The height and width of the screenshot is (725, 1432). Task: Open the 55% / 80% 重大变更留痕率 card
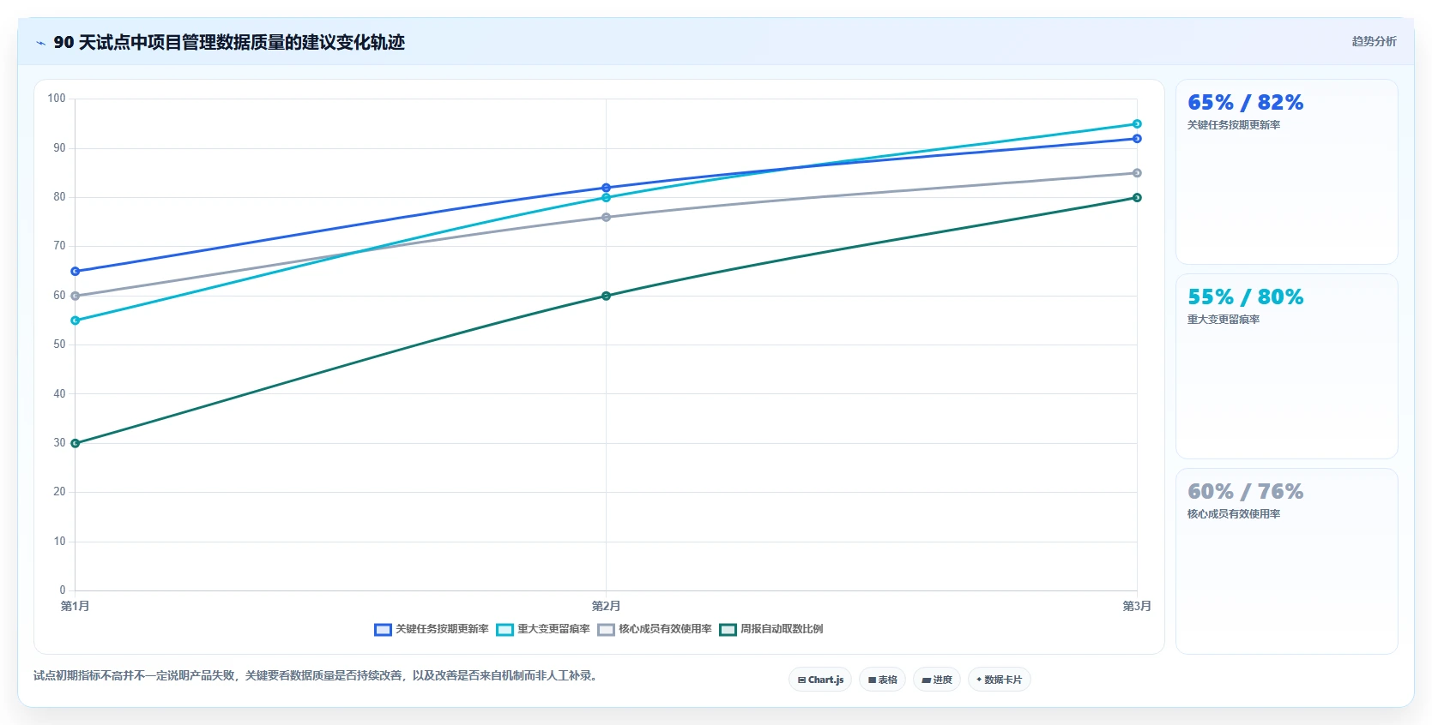click(x=1286, y=367)
